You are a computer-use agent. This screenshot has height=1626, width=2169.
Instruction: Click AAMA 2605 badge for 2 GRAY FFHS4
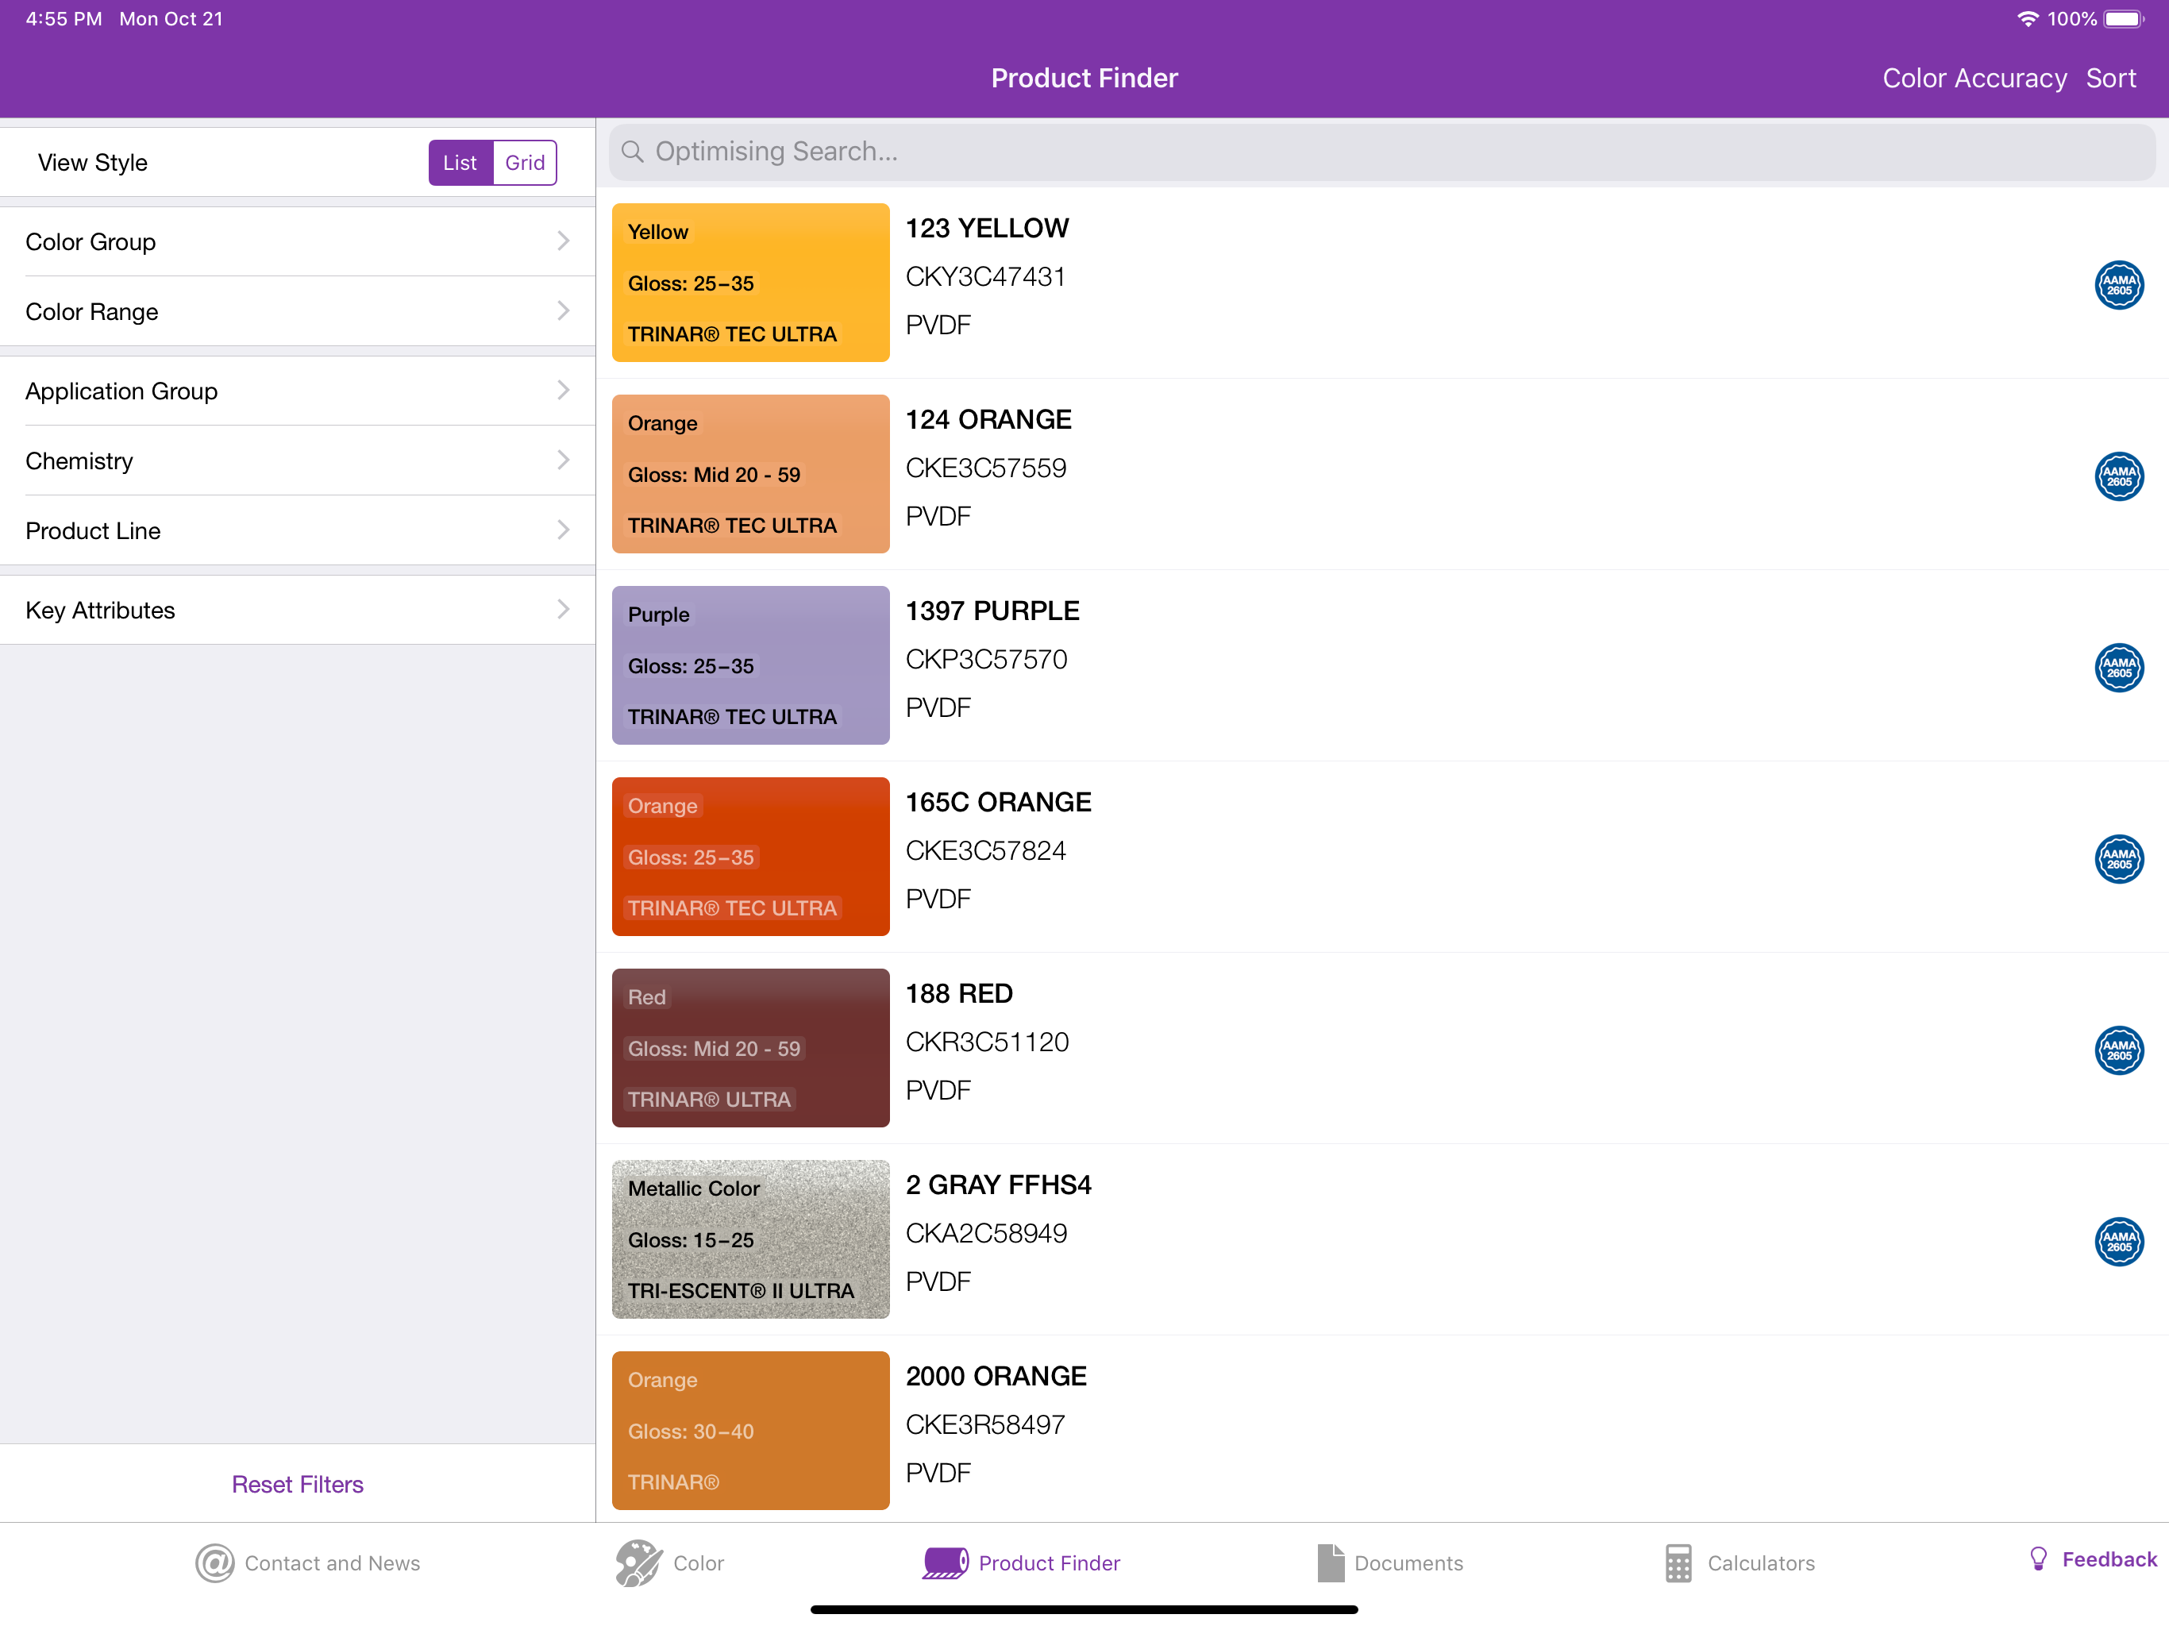(x=2118, y=1242)
